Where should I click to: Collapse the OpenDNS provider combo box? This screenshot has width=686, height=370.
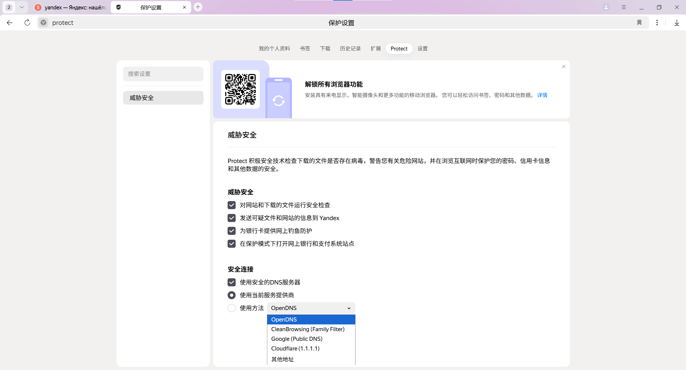[311, 308]
